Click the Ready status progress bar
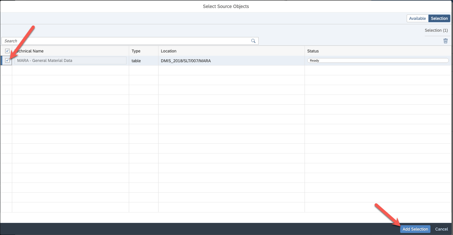453x235 pixels. pyautogui.click(x=378, y=60)
